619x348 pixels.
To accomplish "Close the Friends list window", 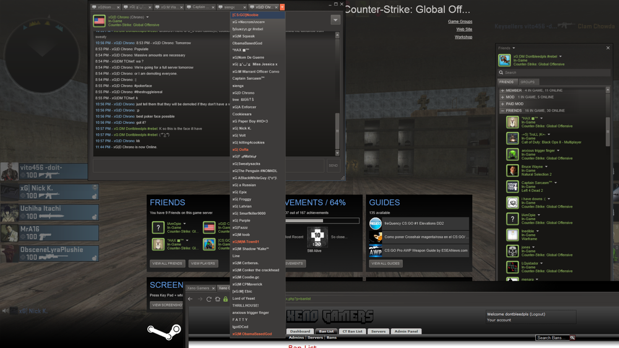I will pyautogui.click(x=608, y=48).
